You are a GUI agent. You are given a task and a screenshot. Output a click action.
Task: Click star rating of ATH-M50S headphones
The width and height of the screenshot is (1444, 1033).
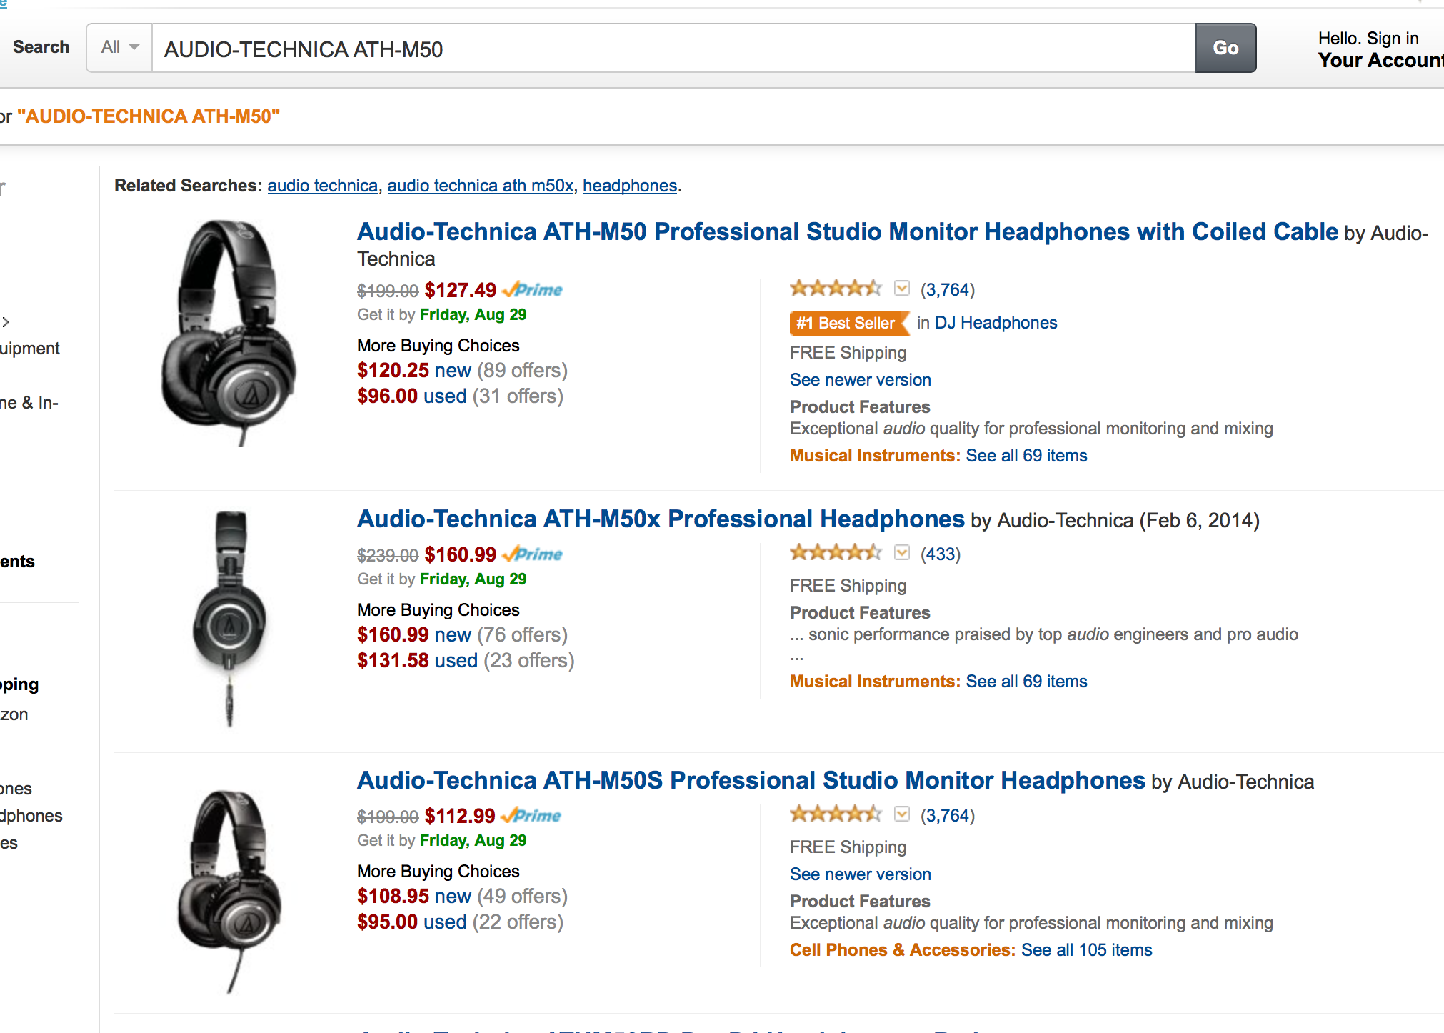click(x=836, y=814)
